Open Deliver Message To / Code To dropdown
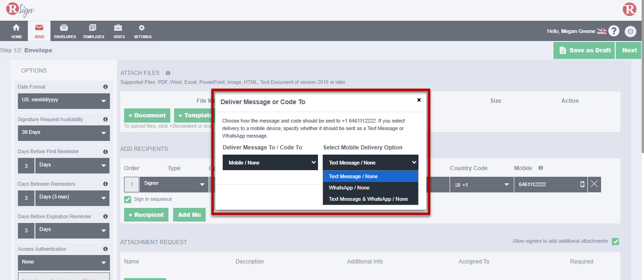The height and width of the screenshot is (280, 644). coord(270,163)
